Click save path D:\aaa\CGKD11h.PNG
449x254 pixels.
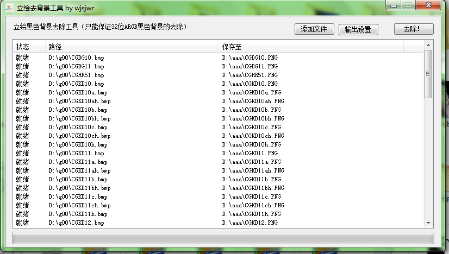tap(252, 214)
